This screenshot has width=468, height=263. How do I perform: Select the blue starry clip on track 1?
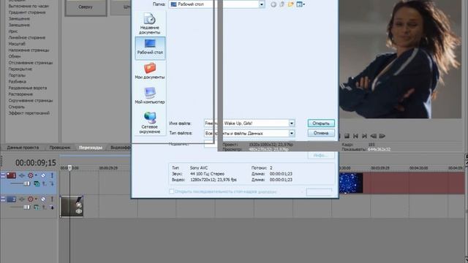[351, 183]
